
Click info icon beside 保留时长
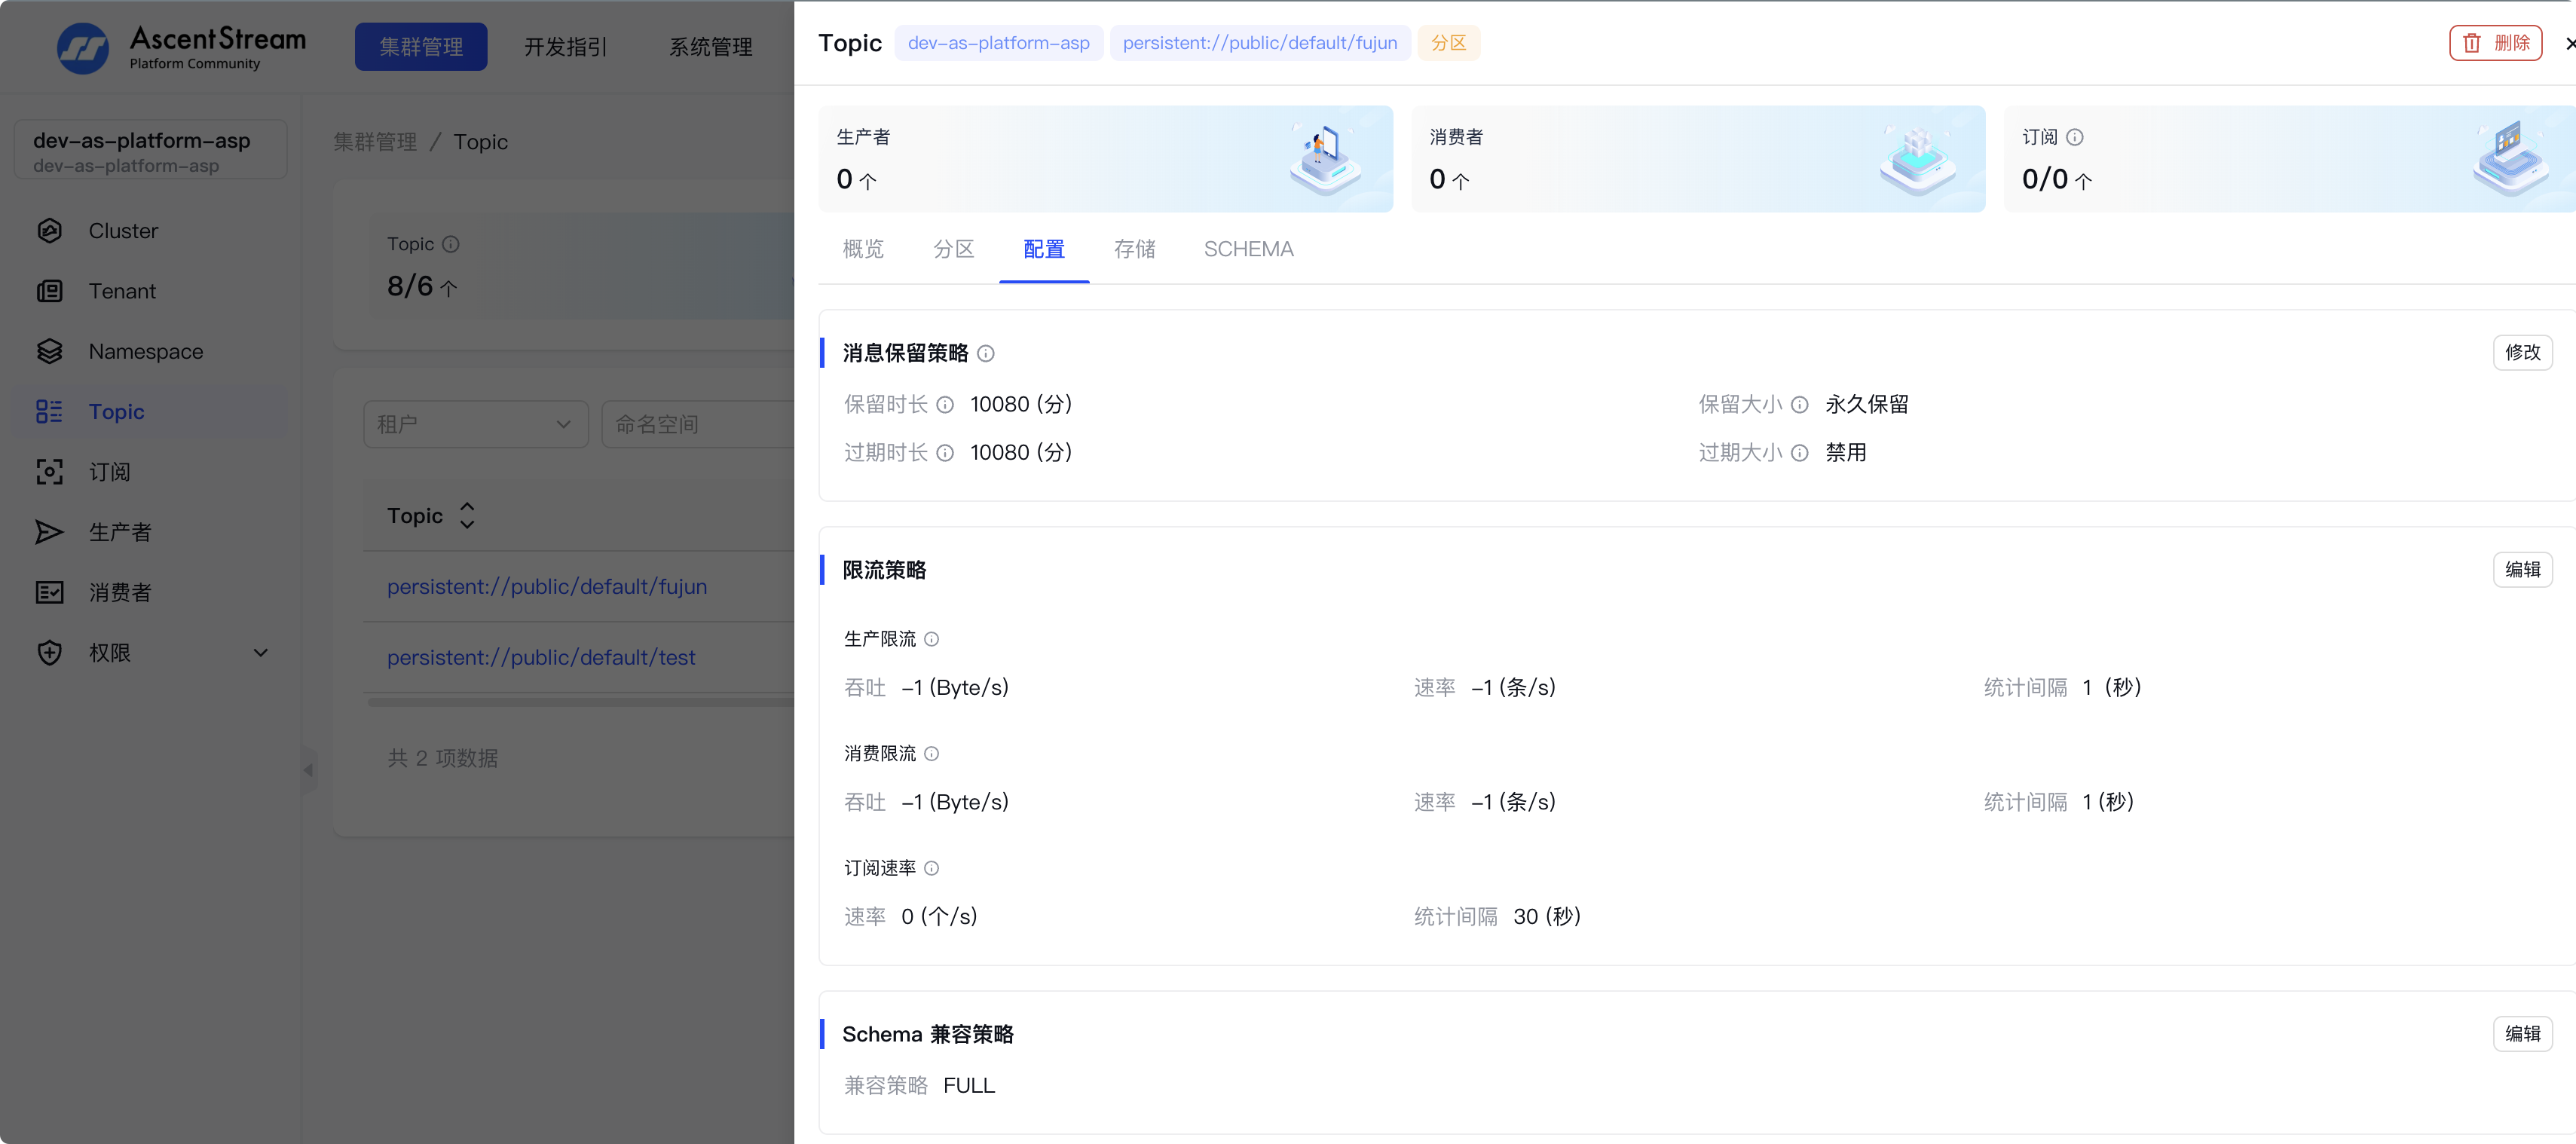(x=945, y=404)
